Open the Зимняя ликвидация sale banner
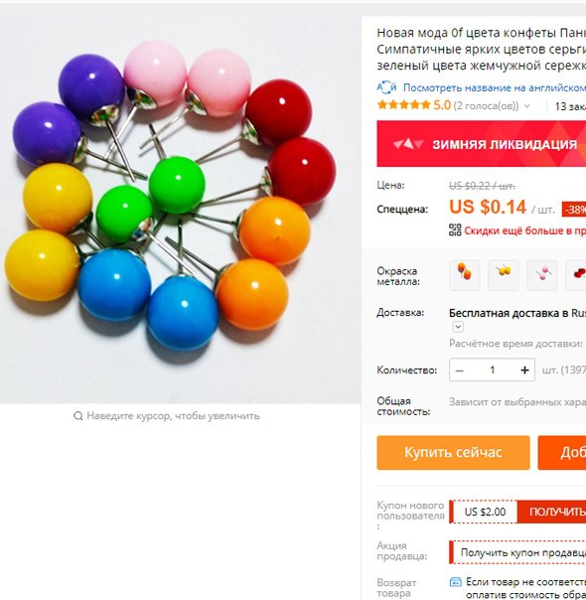586x600 pixels. click(481, 144)
